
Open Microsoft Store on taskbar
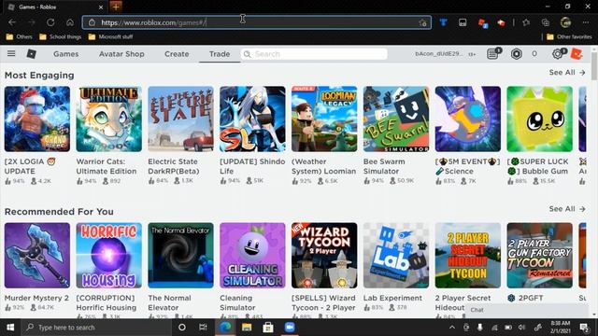(268, 328)
